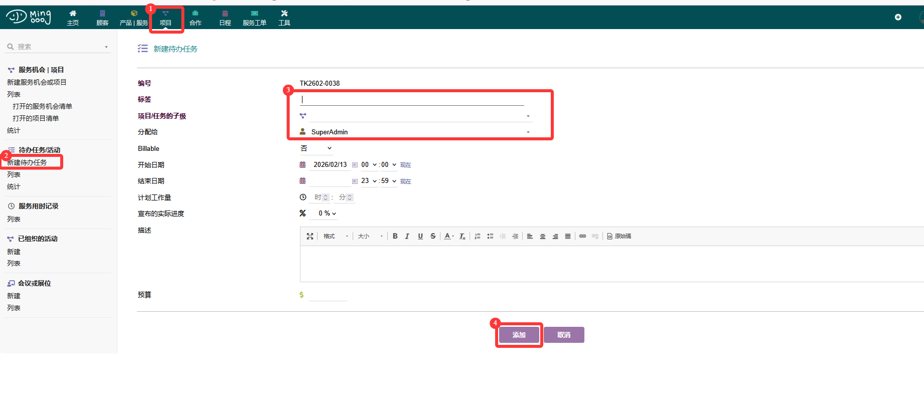Toggle underline formatting in editor

pos(420,236)
